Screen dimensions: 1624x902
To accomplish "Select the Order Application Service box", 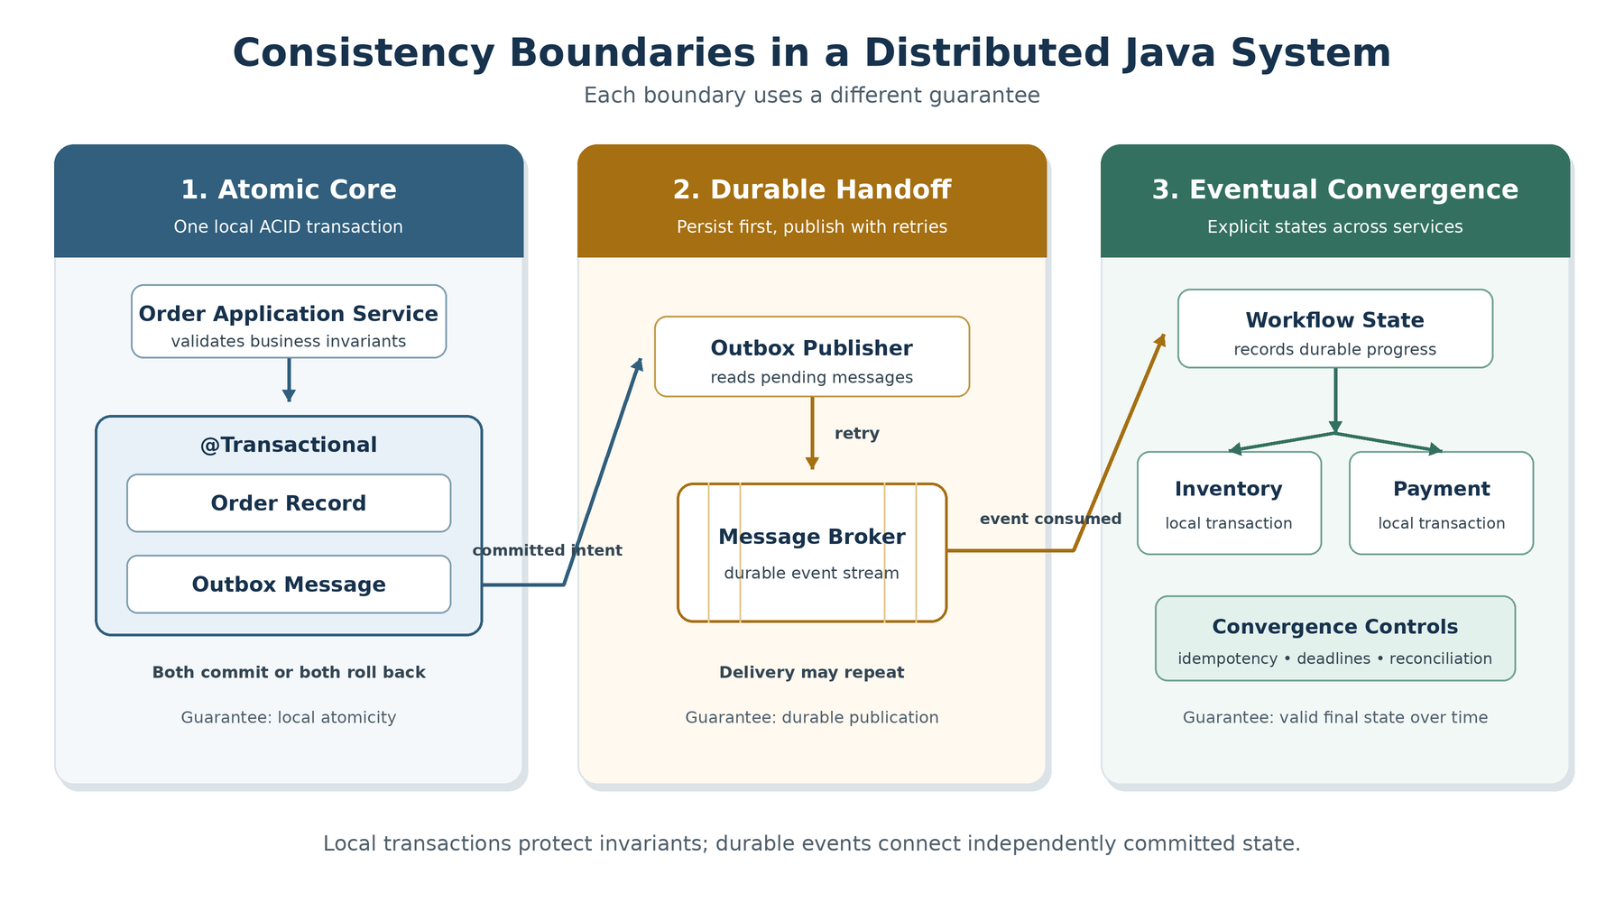I will pos(289,321).
